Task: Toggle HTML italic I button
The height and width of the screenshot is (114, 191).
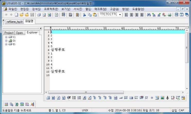Action: [58, 98]
